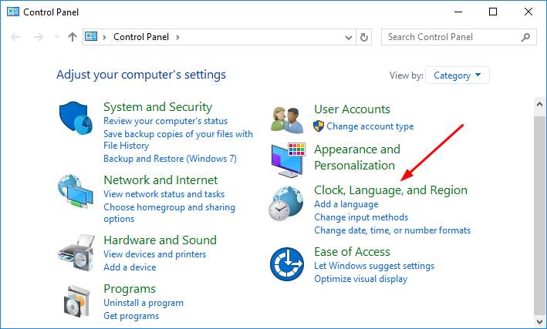Click the scrollbar down arrow
The height and width of the screenshot is (329, 547).
(x=540, y=321)
